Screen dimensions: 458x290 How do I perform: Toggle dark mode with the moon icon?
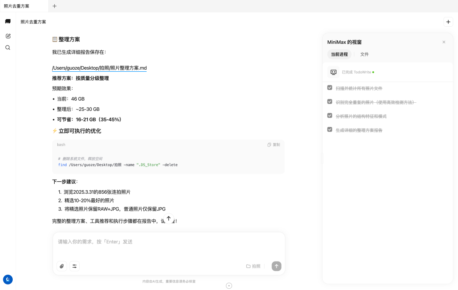click(x=8, y=279)
